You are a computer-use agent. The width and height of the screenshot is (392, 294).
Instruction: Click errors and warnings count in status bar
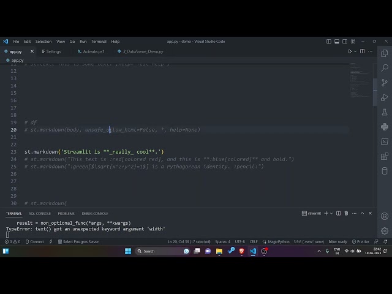[x=12, y=242]
